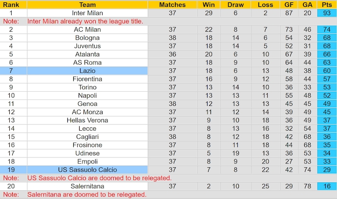Viewport: 337px width, 199px height.
Task: Open US Sassuolo Calcio team entry
Action: coord(87,170)
